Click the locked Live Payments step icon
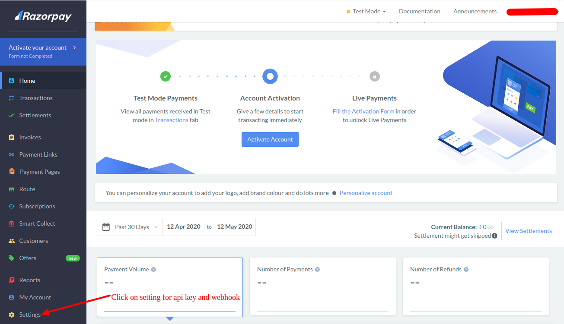The image size is (564, 324). tap(374, 76)
